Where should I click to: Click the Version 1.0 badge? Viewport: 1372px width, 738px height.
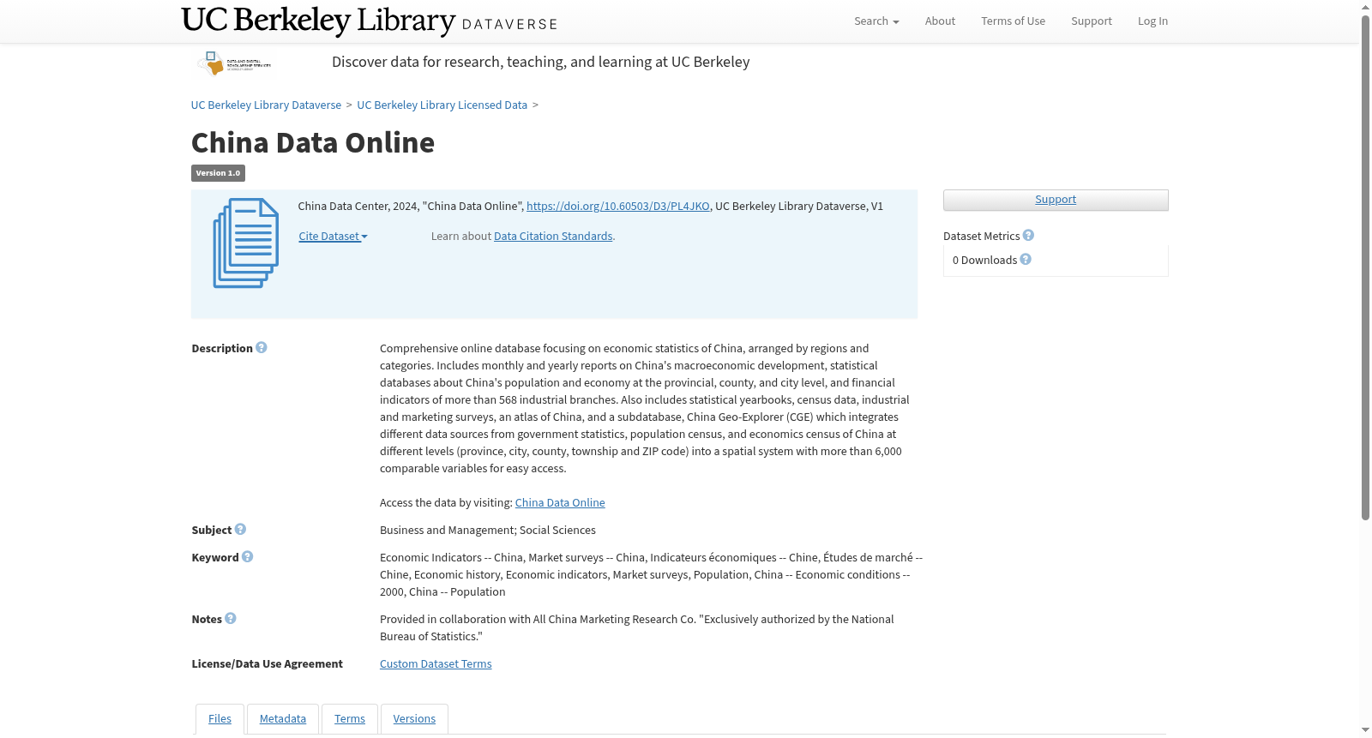[218, 173]
